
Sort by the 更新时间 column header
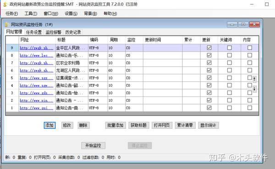(x=163, y=40)
